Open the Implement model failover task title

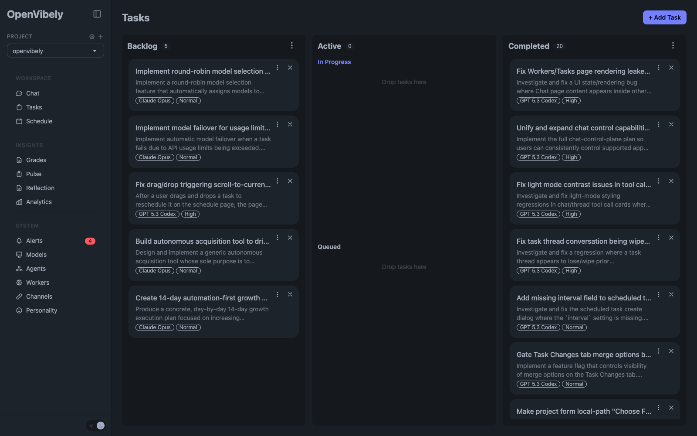(x=203, y=128)
